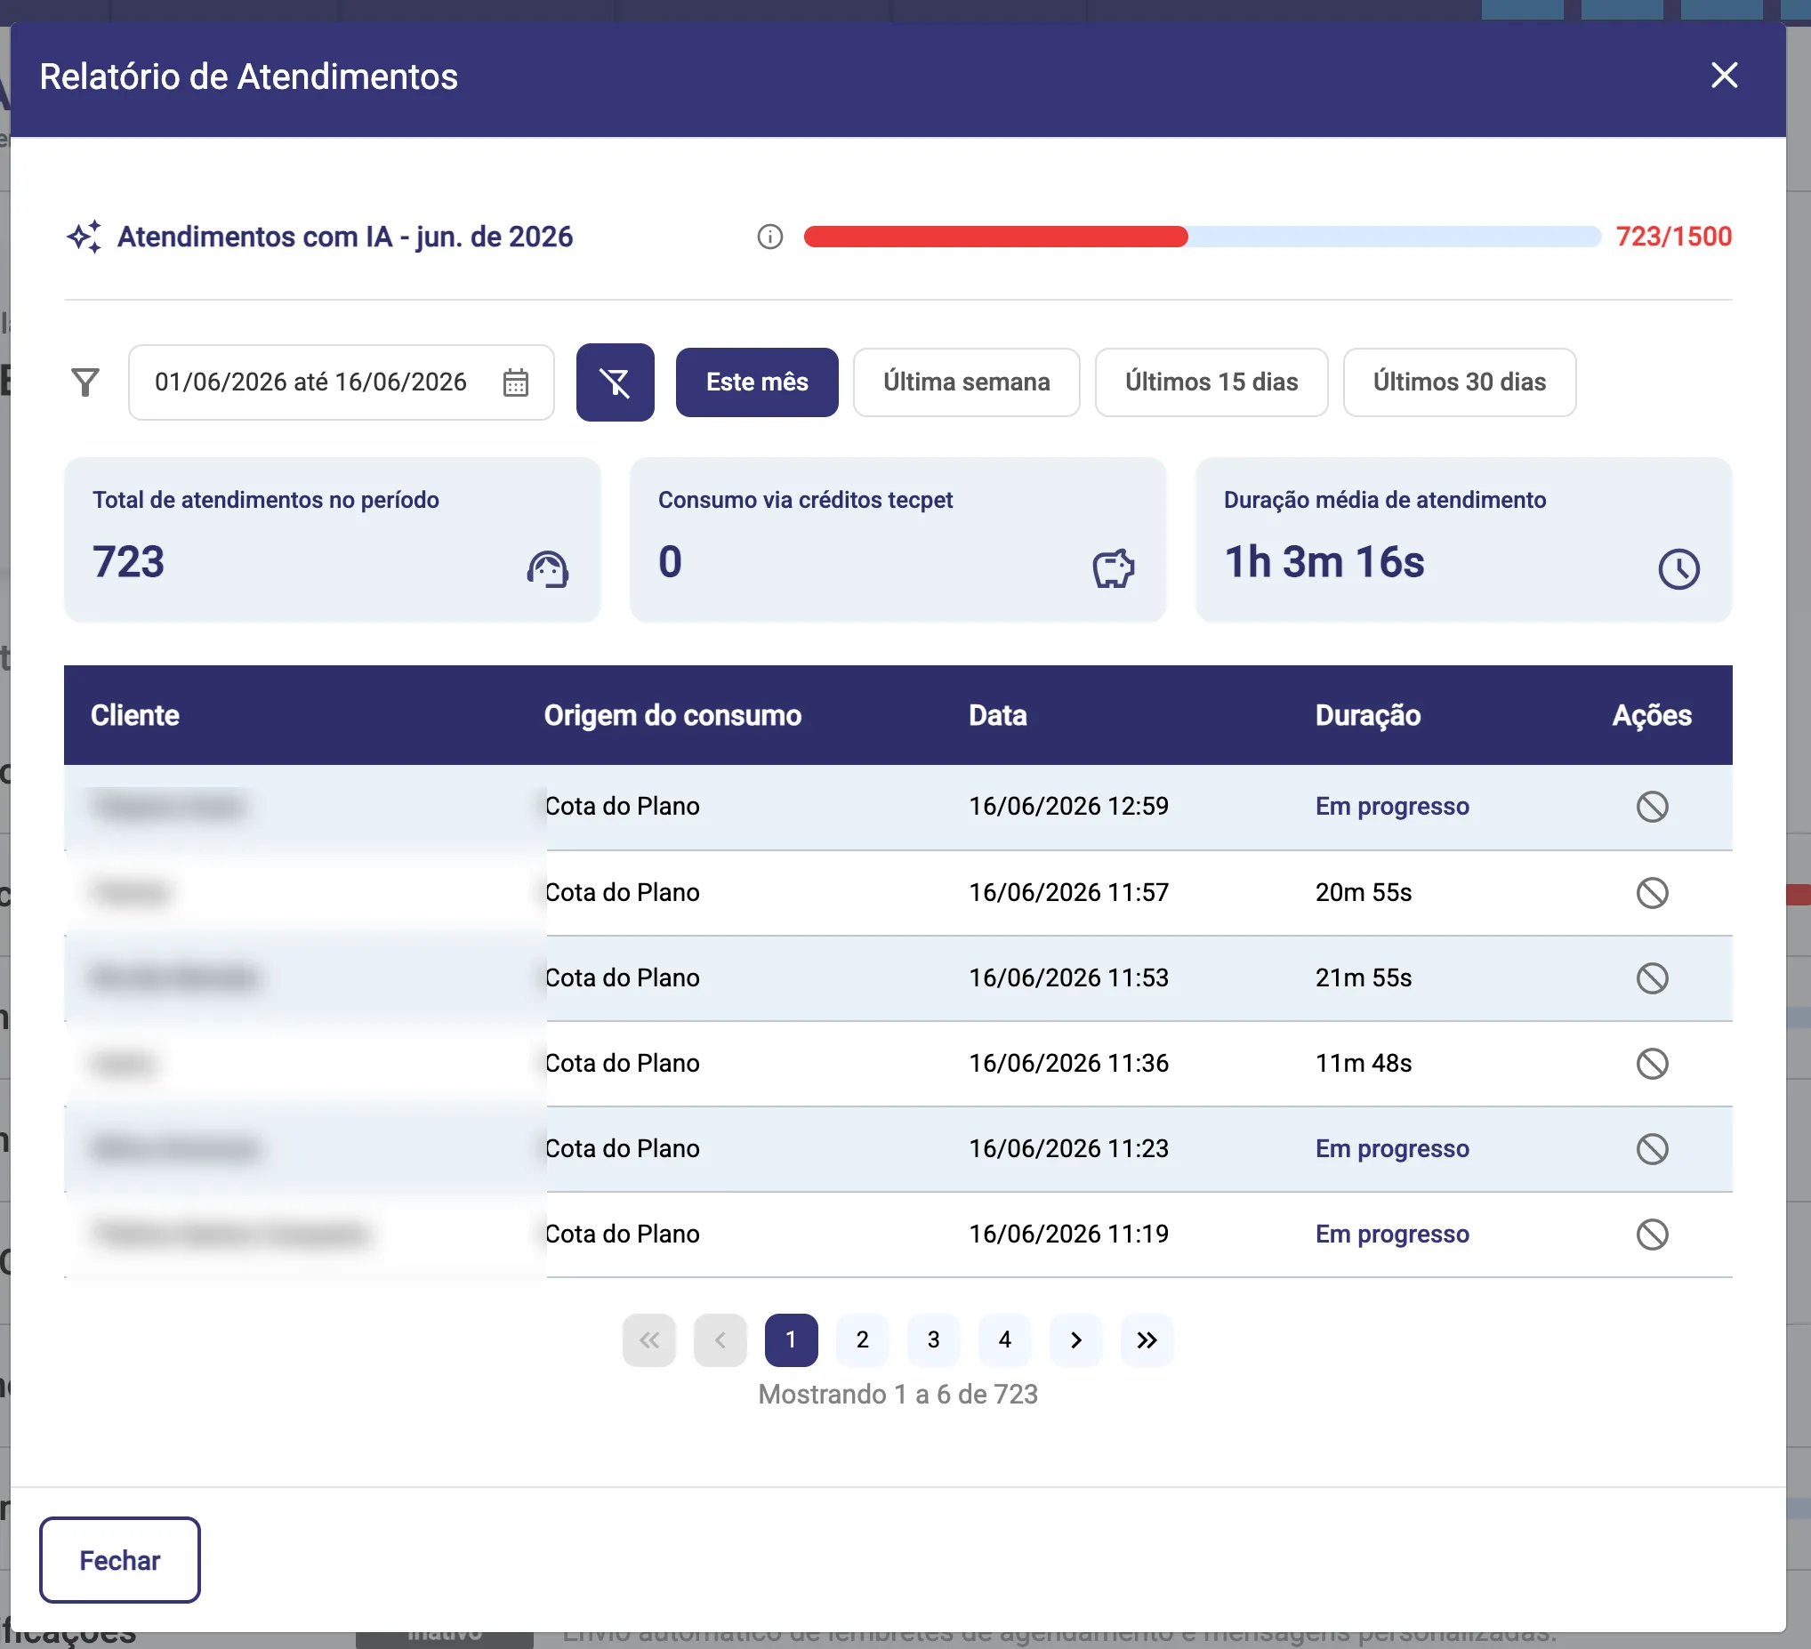Viewport: 1811px width, 1649px height.
Task: Click the block action icon for 11:23 row
Action: [1651, 1149]
